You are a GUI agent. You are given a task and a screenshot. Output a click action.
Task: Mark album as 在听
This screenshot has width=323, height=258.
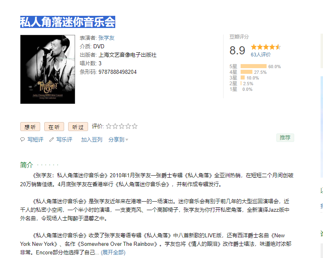(x=54, y=127)
